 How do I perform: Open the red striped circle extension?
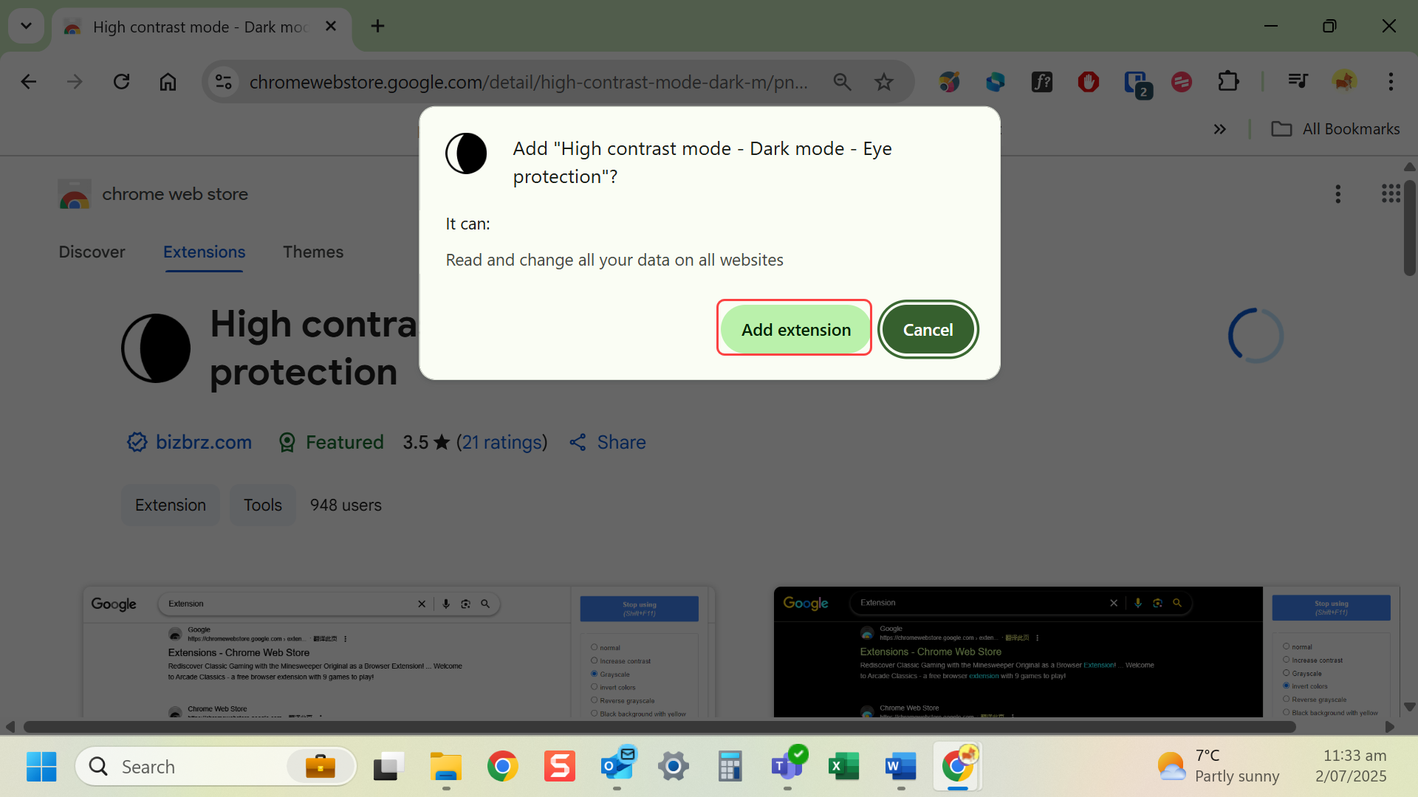pyautogui.click(x=1182, y=82)
